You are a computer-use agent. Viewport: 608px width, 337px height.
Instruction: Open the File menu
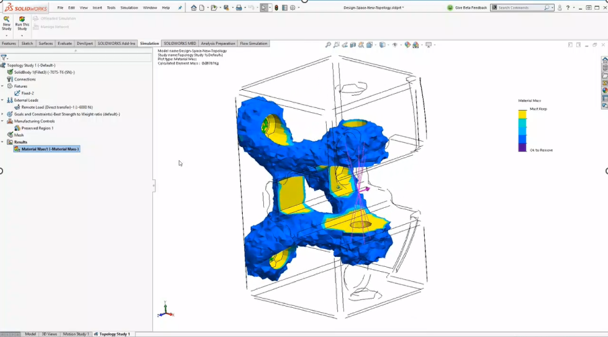(60, 7)
